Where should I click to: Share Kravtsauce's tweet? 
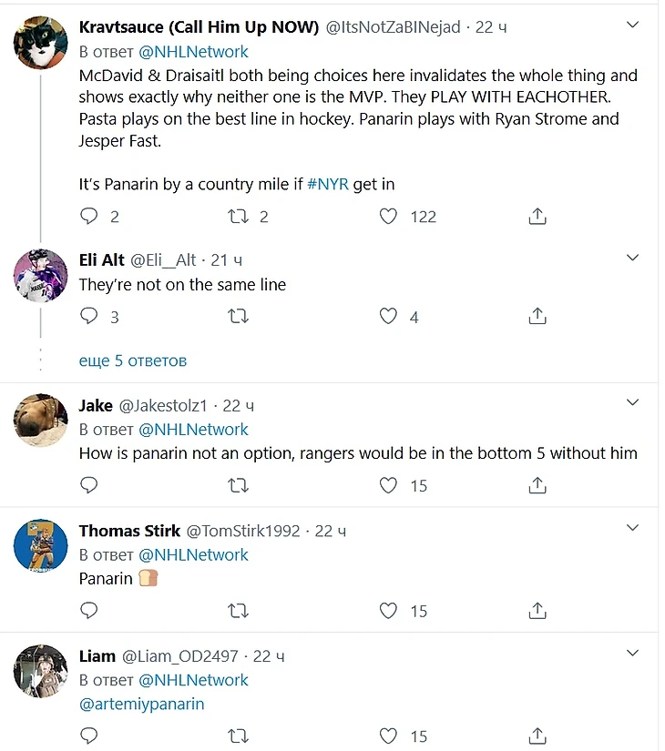pyautogui.click(x=537, y=217)
